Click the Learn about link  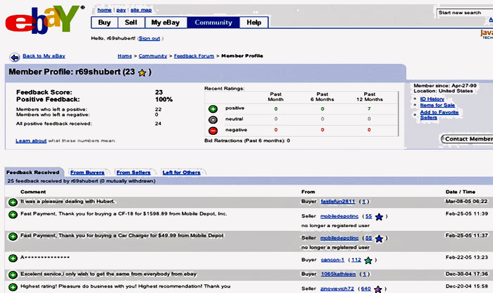coord(31,140)
